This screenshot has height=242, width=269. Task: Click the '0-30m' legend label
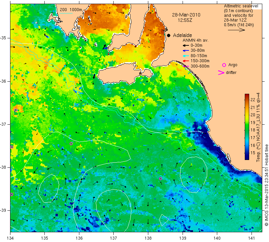196,45
